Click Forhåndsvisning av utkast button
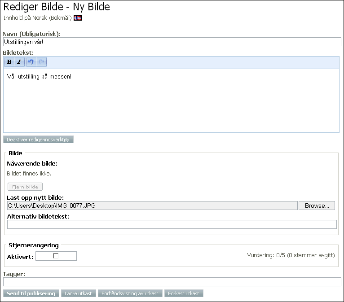The image size is (344, 302). (130, 293)
